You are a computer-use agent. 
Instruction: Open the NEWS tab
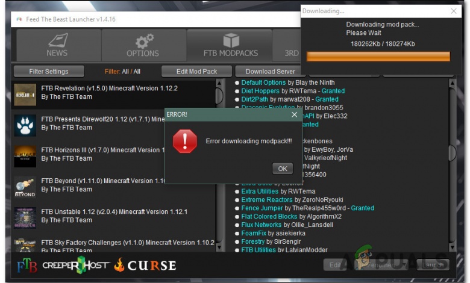click(x=59, y=45)
